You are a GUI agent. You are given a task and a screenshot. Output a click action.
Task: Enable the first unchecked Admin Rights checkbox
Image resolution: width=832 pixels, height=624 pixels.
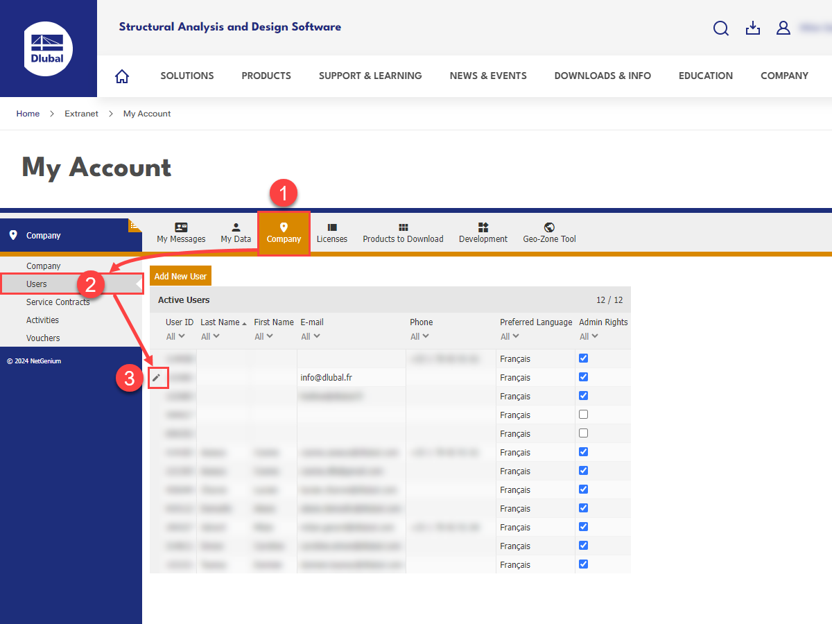[583, 415]
